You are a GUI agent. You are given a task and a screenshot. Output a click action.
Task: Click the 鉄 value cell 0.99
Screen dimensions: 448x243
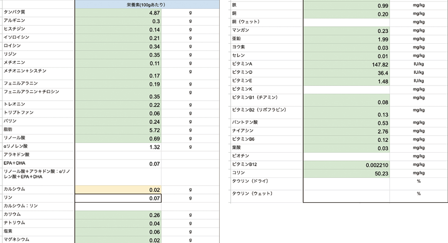[x=346, y=6]
